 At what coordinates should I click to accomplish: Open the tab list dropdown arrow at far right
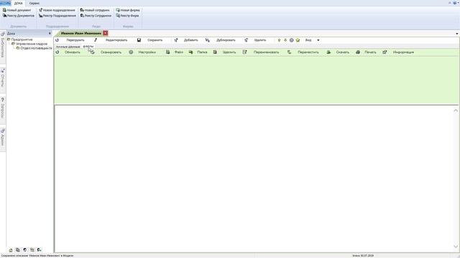coord(457,34)
